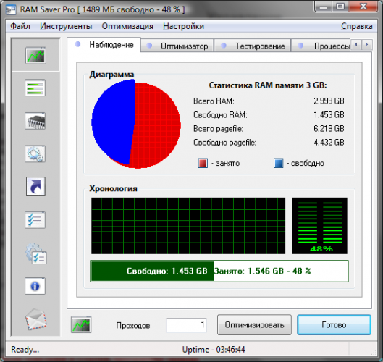383x362 pixels.
Task: Click the RAM Saver Pro title bar icon
Action: (x=11, y=9)
